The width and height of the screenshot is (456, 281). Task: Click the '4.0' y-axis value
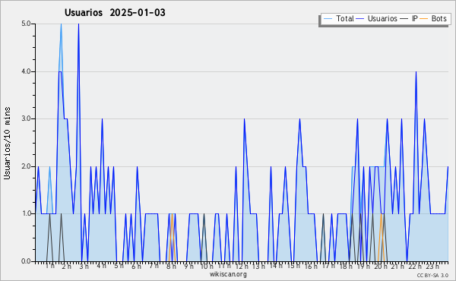pos(26,71)
